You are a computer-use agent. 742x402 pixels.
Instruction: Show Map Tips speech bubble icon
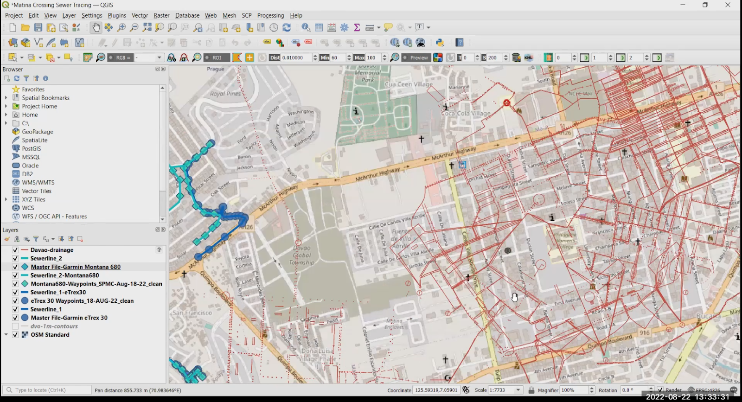tap(388, 28)
